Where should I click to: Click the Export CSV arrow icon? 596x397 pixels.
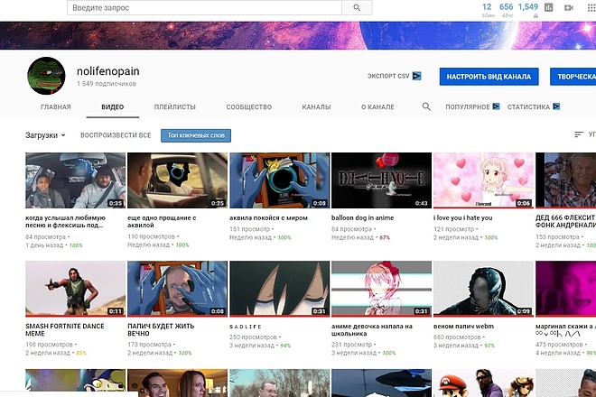[417, 76]
